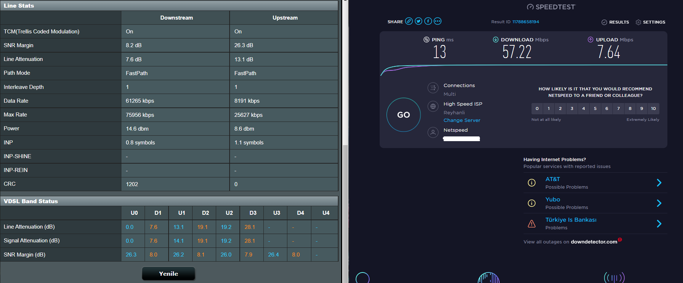Select rating 10 on recommend scale
683x283 pixels.
(653, 108)
